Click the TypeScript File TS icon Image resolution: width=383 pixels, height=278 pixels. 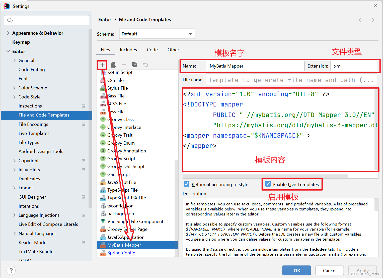[103, 190]
